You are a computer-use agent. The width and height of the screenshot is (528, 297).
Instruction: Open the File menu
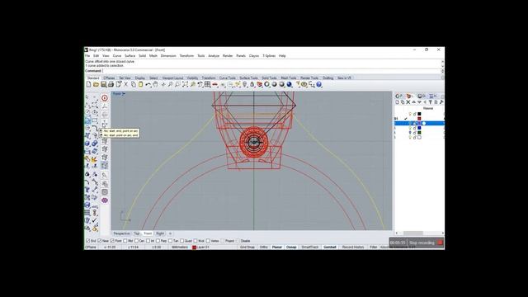87,56
